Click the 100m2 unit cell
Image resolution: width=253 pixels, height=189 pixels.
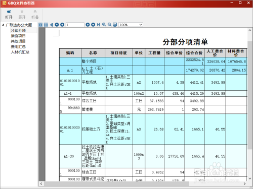[x=139, y=94]
